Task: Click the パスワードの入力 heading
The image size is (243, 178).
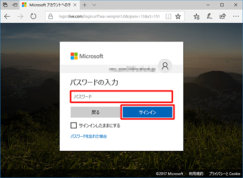Action: click(94, 82)
